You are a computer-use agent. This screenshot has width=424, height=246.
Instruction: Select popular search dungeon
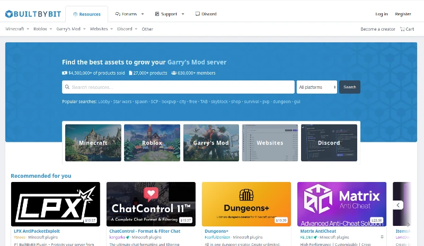(x=281, y=102)
